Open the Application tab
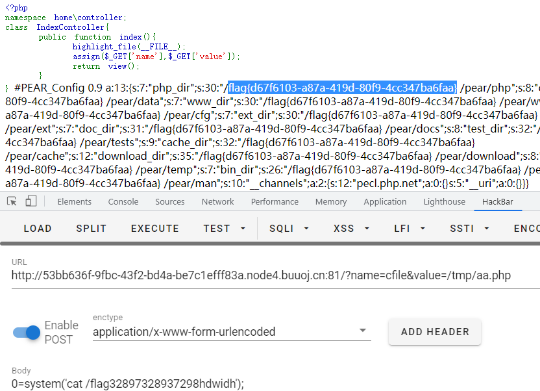 point(385,201)
